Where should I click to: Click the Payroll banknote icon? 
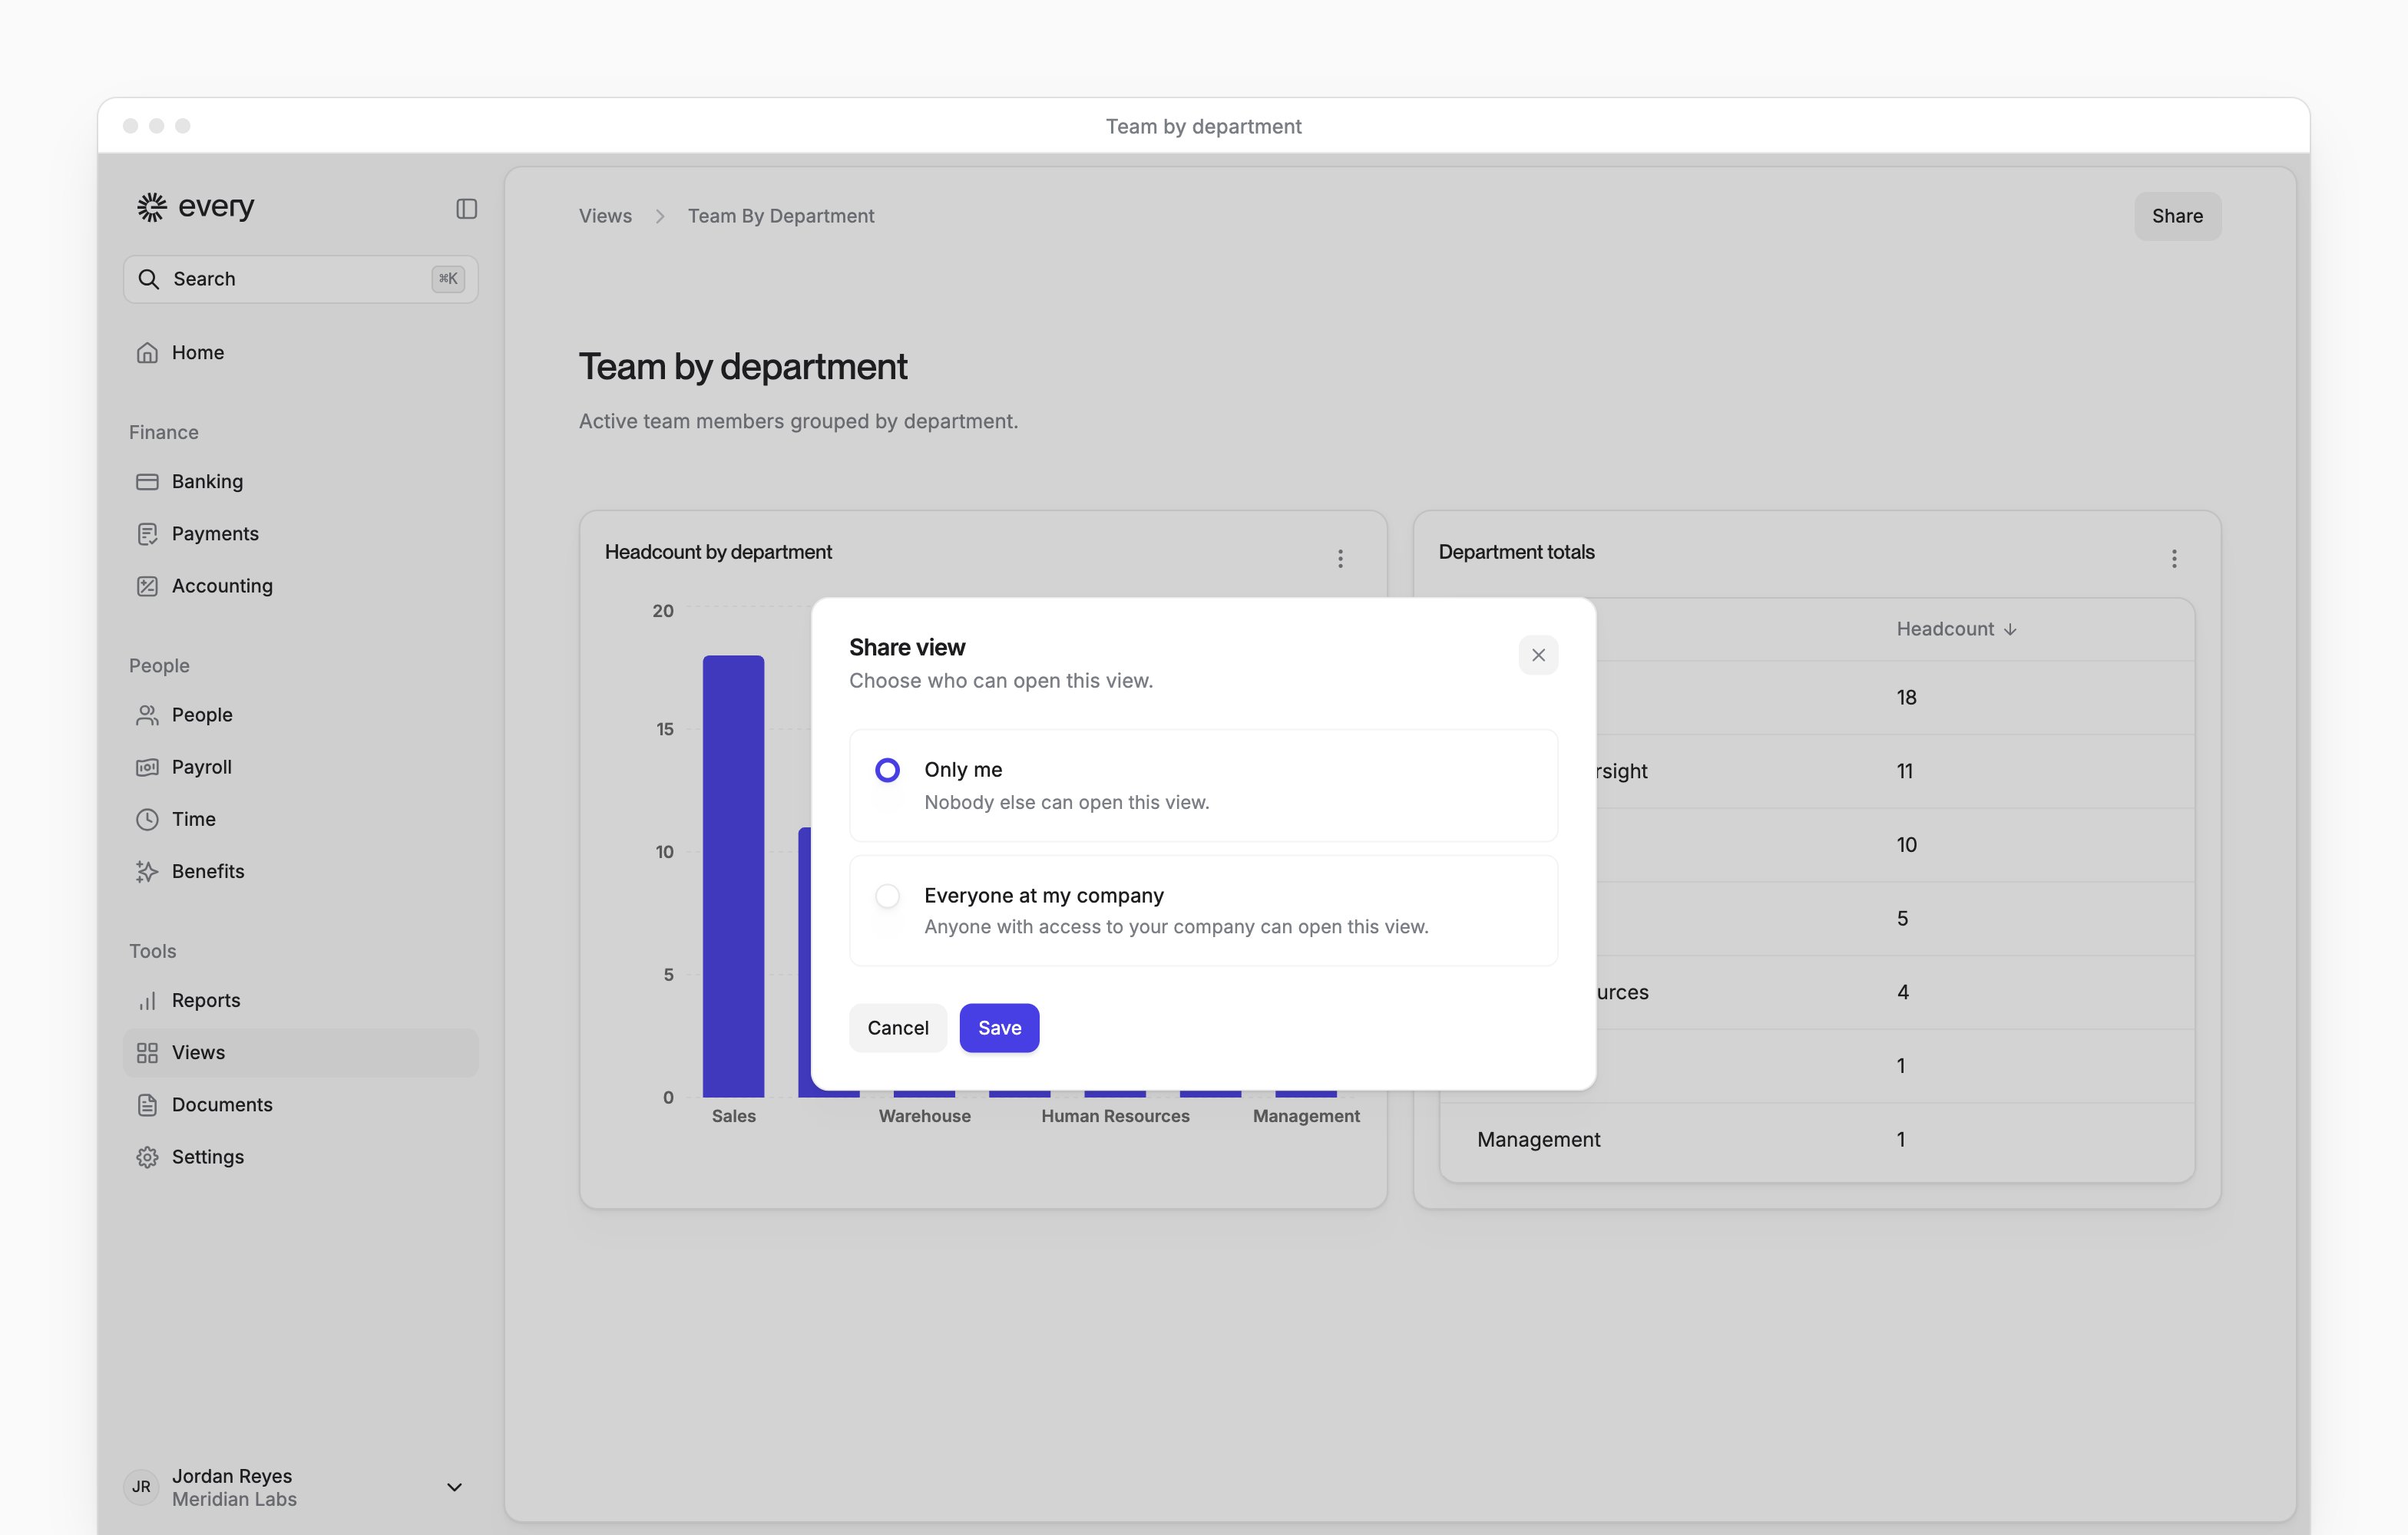[147, 767]
